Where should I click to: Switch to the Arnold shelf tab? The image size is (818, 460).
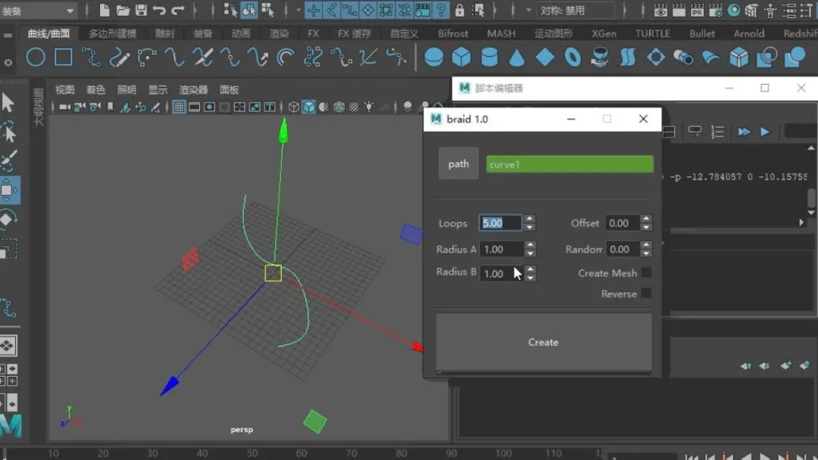748,33
